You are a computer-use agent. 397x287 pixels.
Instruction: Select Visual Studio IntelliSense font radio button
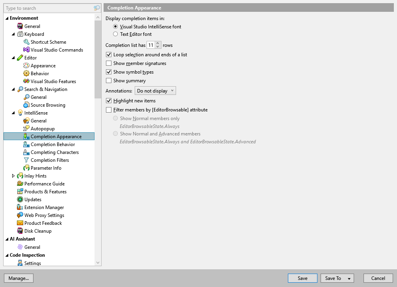tap(115, 27)
